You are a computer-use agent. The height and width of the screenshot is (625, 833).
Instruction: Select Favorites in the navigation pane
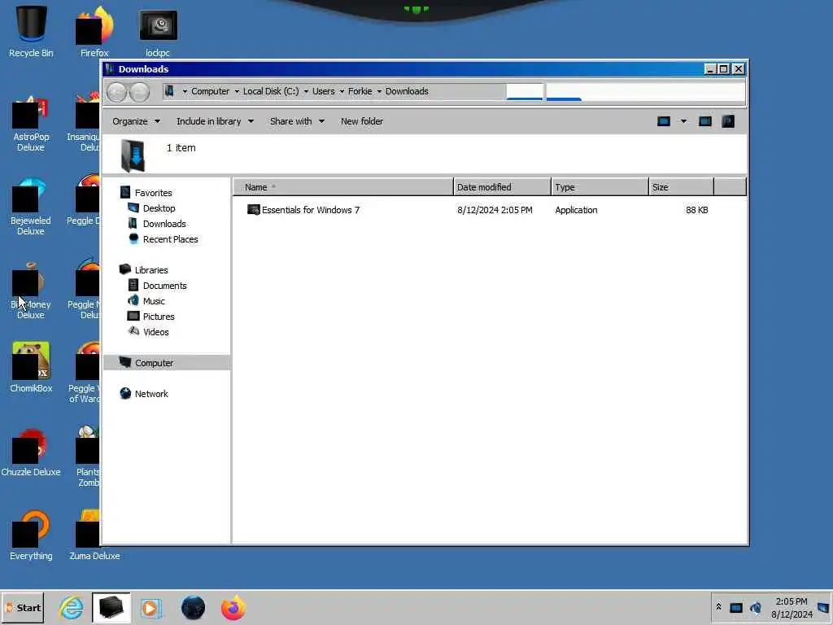153,193
